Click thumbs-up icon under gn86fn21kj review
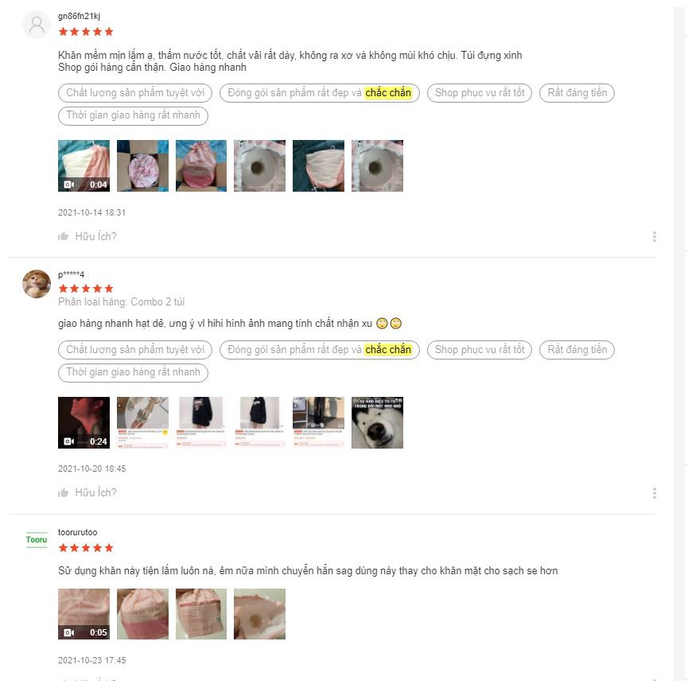 [63, 236]
